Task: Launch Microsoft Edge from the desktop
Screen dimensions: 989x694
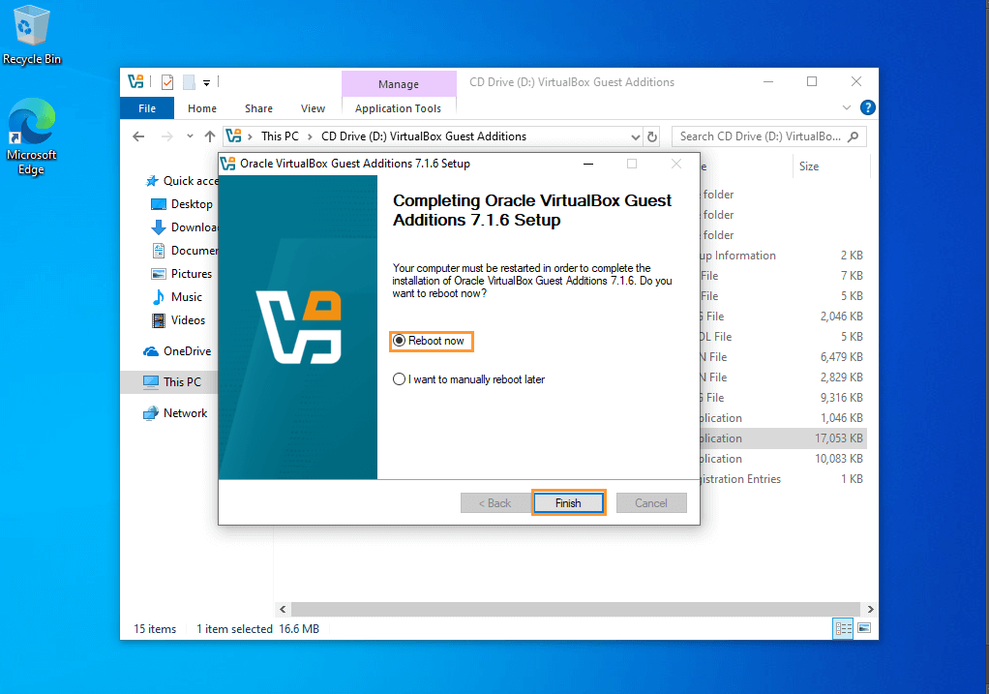Action: point(32,136)
